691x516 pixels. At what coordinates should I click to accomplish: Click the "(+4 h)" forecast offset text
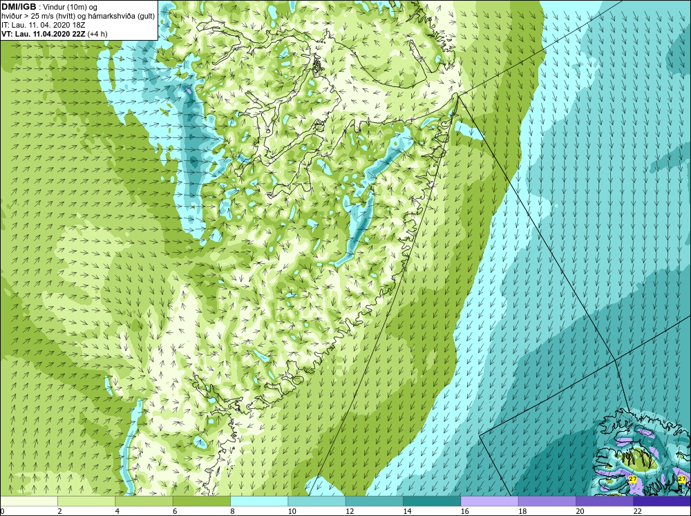(x=97, y=34)
